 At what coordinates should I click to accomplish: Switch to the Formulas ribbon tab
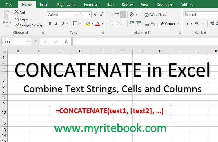tap(91, 5)
